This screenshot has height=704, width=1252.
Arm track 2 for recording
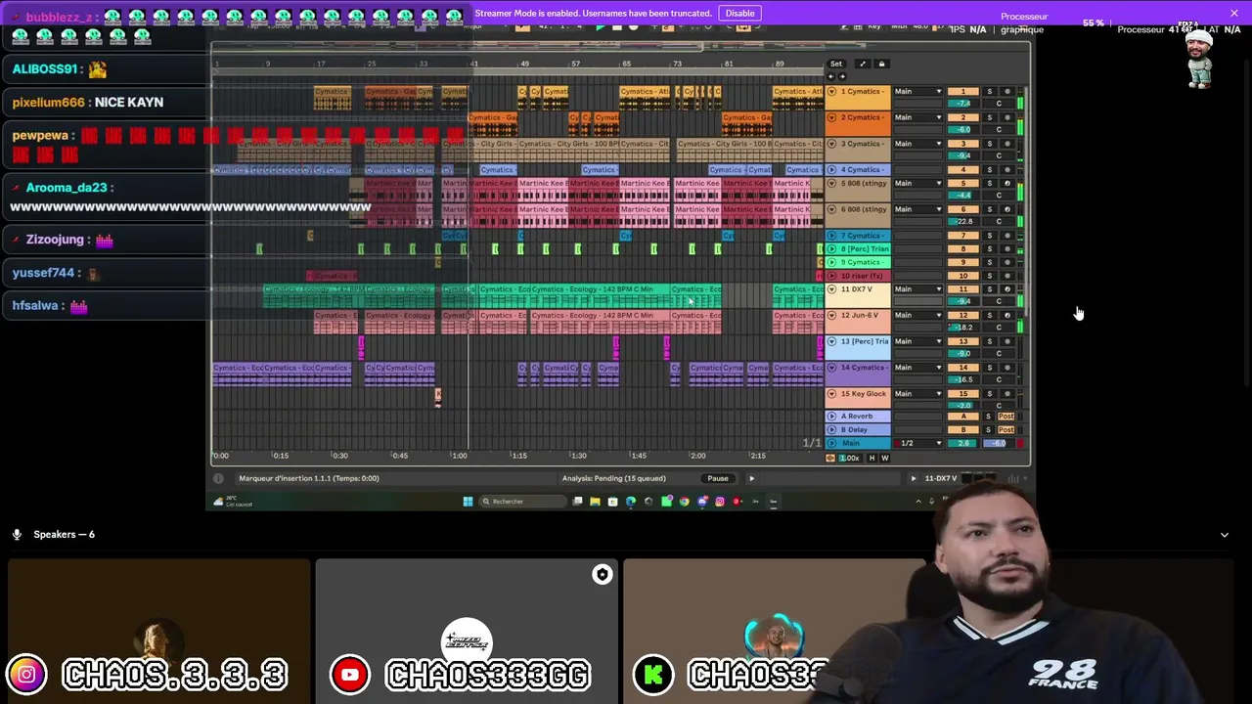click(1007, 118)
